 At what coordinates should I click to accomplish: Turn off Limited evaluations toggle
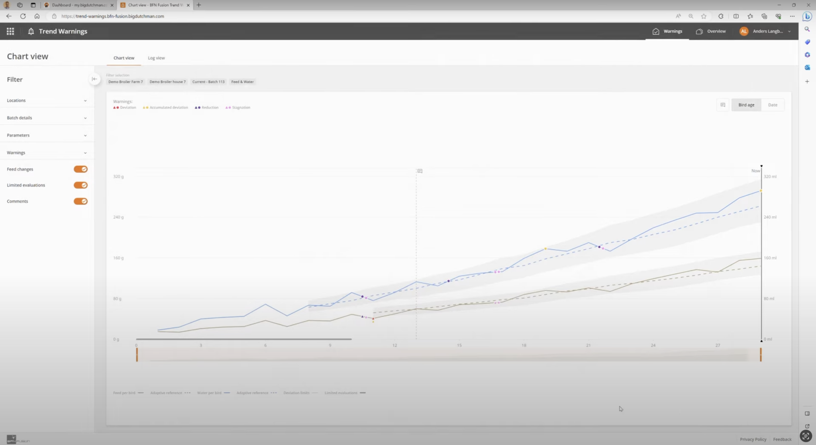tap(80, 185)
